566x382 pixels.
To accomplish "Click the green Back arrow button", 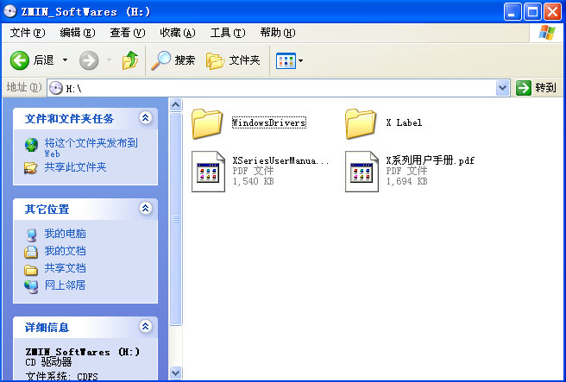I will [x=20, y=59].
